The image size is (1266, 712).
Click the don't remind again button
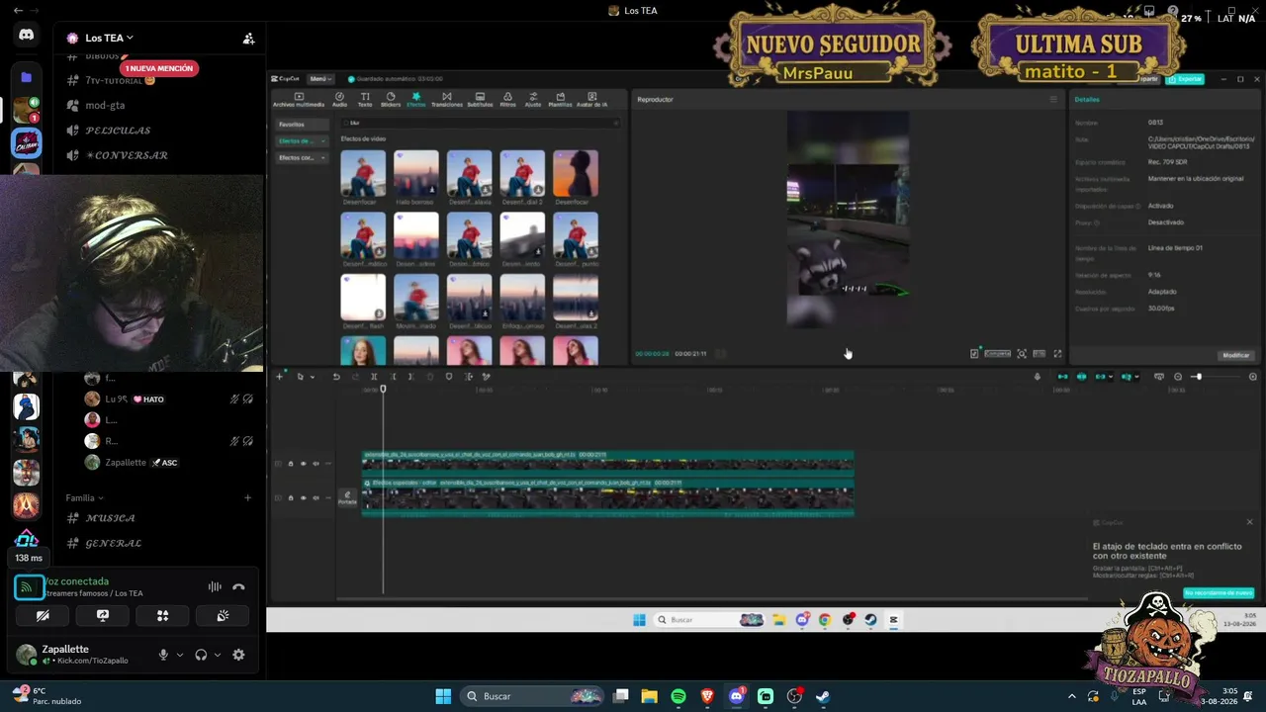coord(1219,593)
